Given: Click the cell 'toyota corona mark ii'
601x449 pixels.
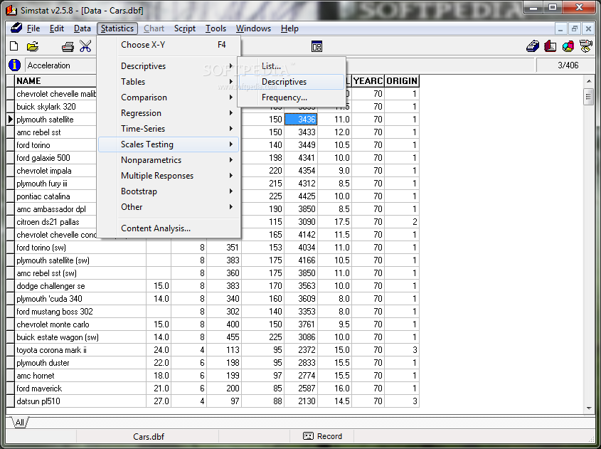Looking at the screenshot, I should point(80,350).
